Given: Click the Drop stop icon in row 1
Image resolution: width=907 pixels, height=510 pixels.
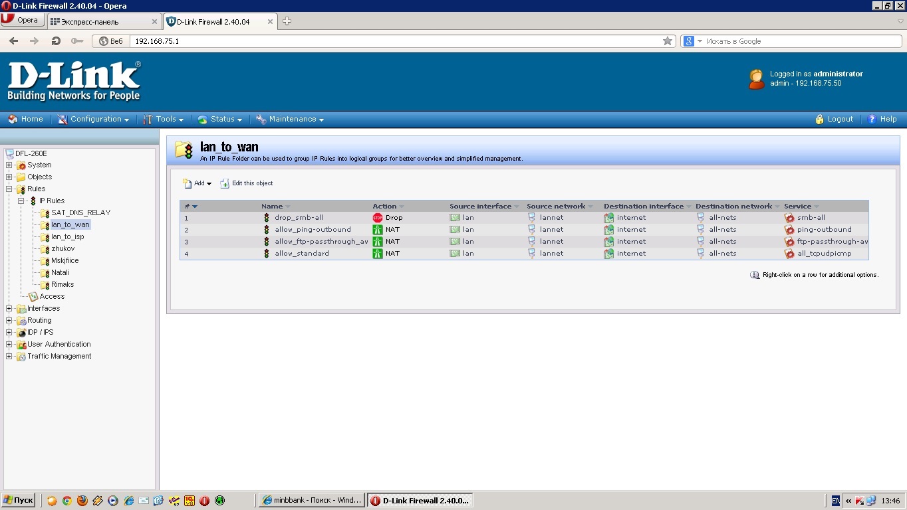Looking at the screenshot, I should pos(378,218).
